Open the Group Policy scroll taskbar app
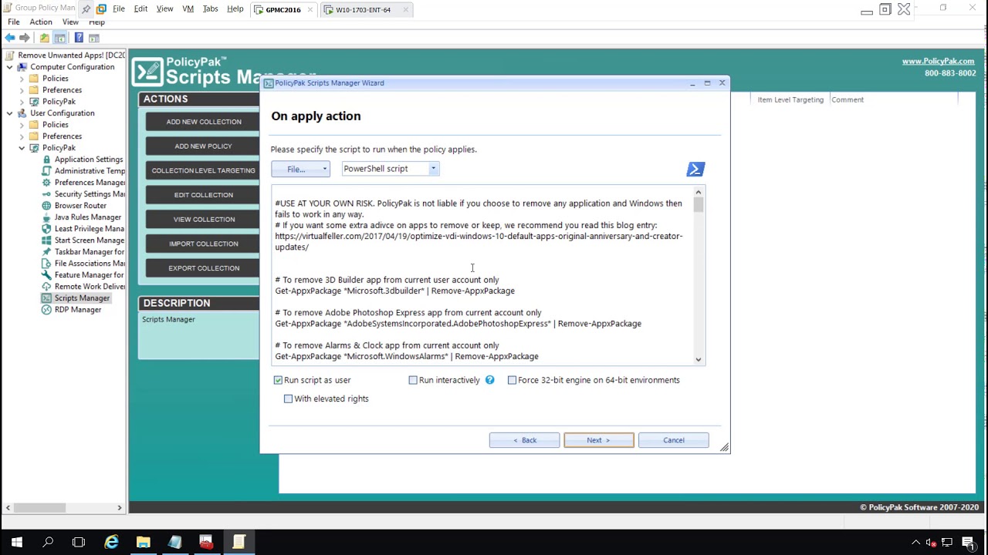 click(x=239, y=543)
